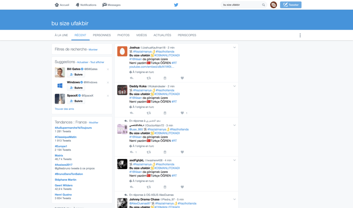The height and width of the screenshot is (208, 353).
Task: Like Daddy Koka's tweet
Action: click(x=182, y=113)
